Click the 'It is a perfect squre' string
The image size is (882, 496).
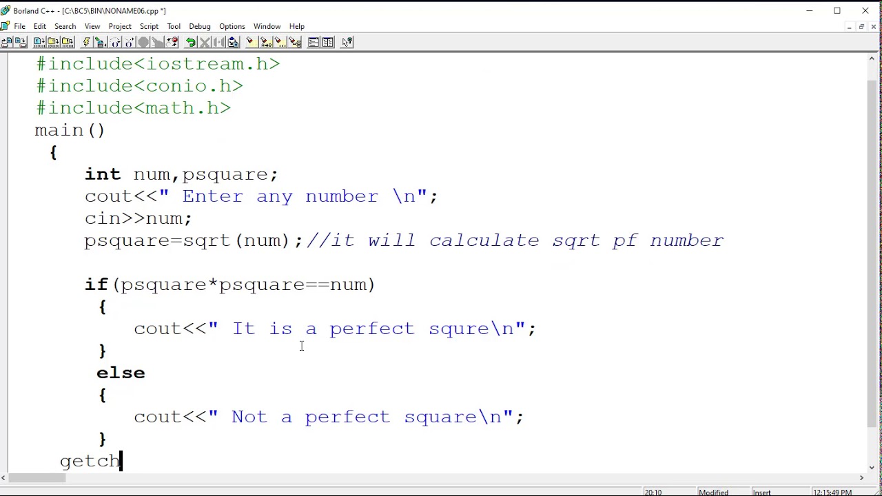pyautogui.click(x=371, y=329)
